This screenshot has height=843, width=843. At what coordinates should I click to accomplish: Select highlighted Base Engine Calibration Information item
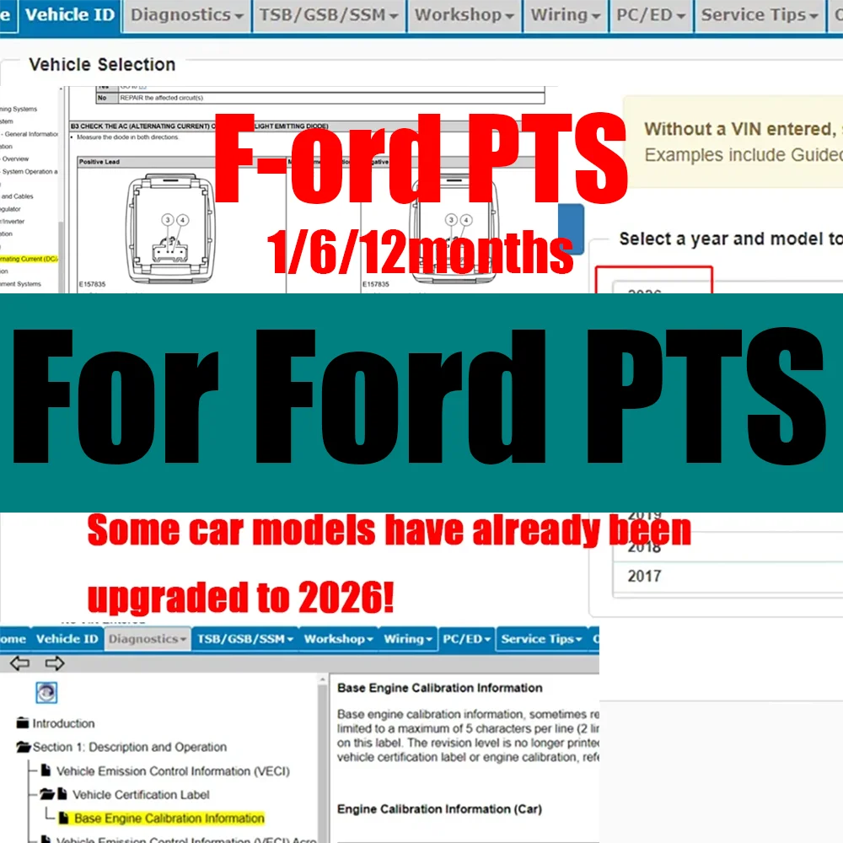169,819
